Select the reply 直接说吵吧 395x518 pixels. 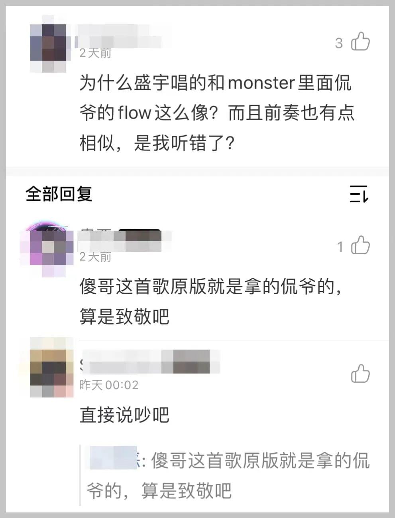pos(124,415)
